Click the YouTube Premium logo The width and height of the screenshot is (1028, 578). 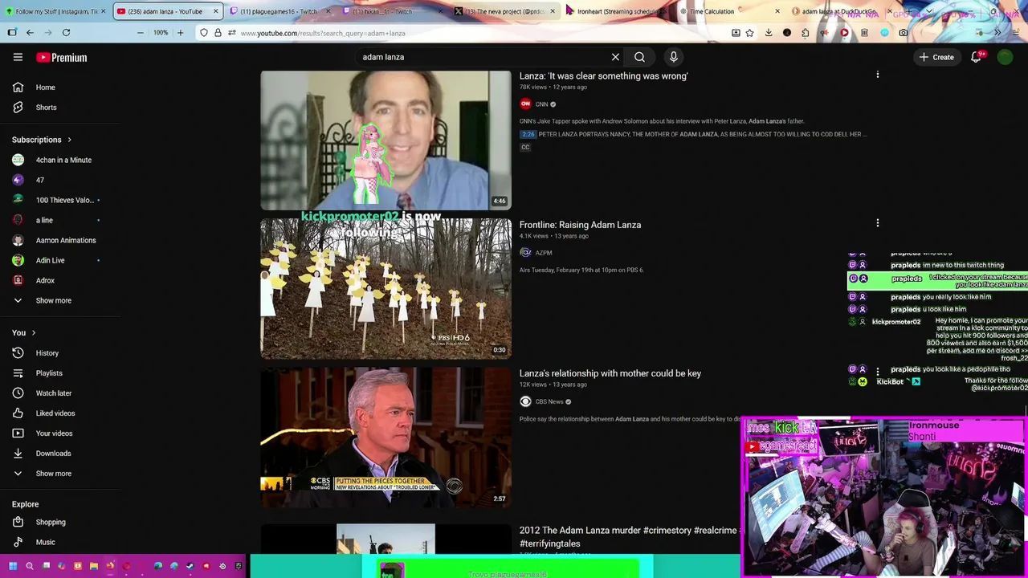(62, 57)
